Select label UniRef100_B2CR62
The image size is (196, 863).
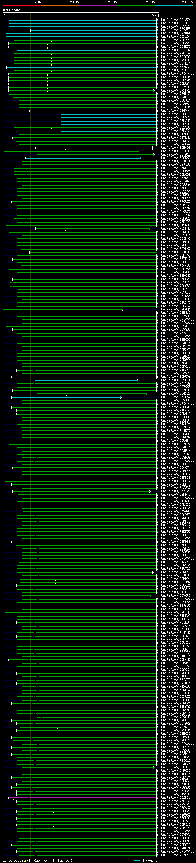176,158
